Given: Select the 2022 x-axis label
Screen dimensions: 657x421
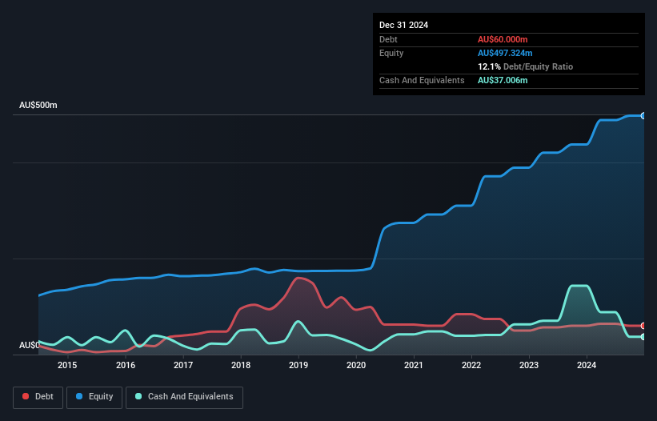Looking at the screenshot, I should coord(471,365).
